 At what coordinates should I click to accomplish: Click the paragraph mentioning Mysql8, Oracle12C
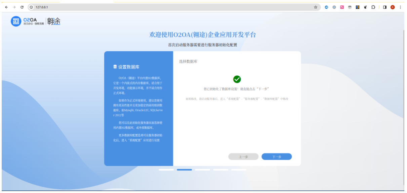click(138, 108)
